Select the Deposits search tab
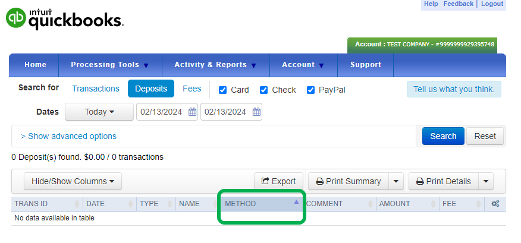The height and width of the screenshot is (243, 521). (151, 89)
